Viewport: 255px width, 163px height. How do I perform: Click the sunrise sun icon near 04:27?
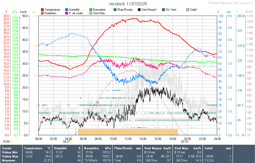click(x=72, y=142)
